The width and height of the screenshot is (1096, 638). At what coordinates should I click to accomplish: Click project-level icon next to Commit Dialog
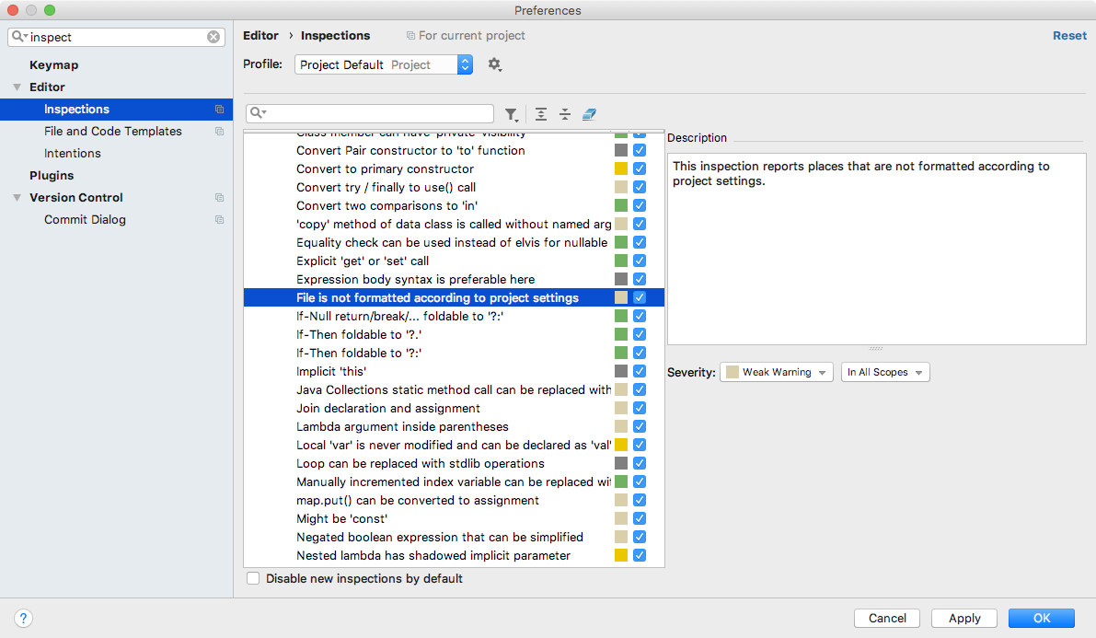tap(219, 220)
